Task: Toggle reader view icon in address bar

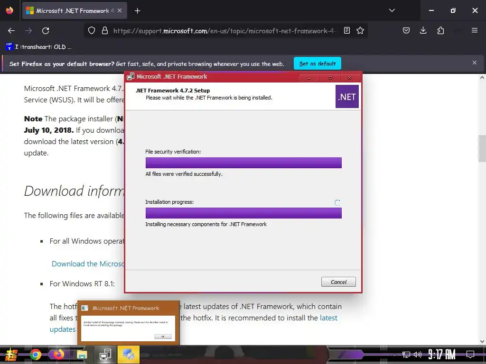Action: 347,31
